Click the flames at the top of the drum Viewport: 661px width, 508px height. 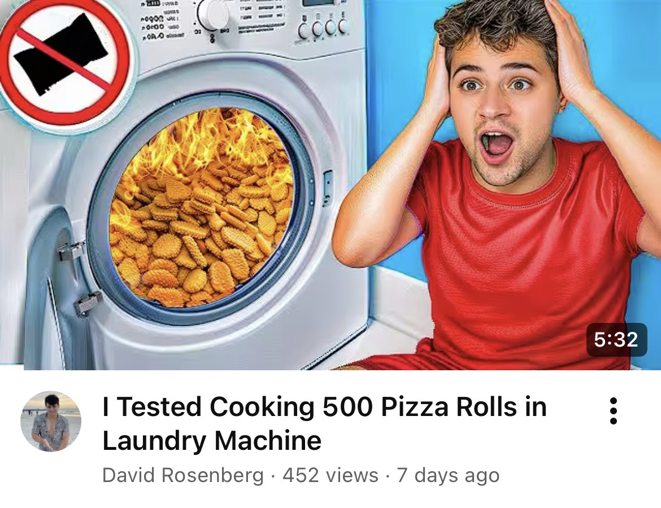pyautogui.click(x=211, y=139)
